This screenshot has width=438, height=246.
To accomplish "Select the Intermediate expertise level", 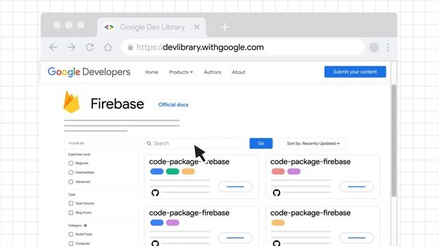I will (70, 172).
